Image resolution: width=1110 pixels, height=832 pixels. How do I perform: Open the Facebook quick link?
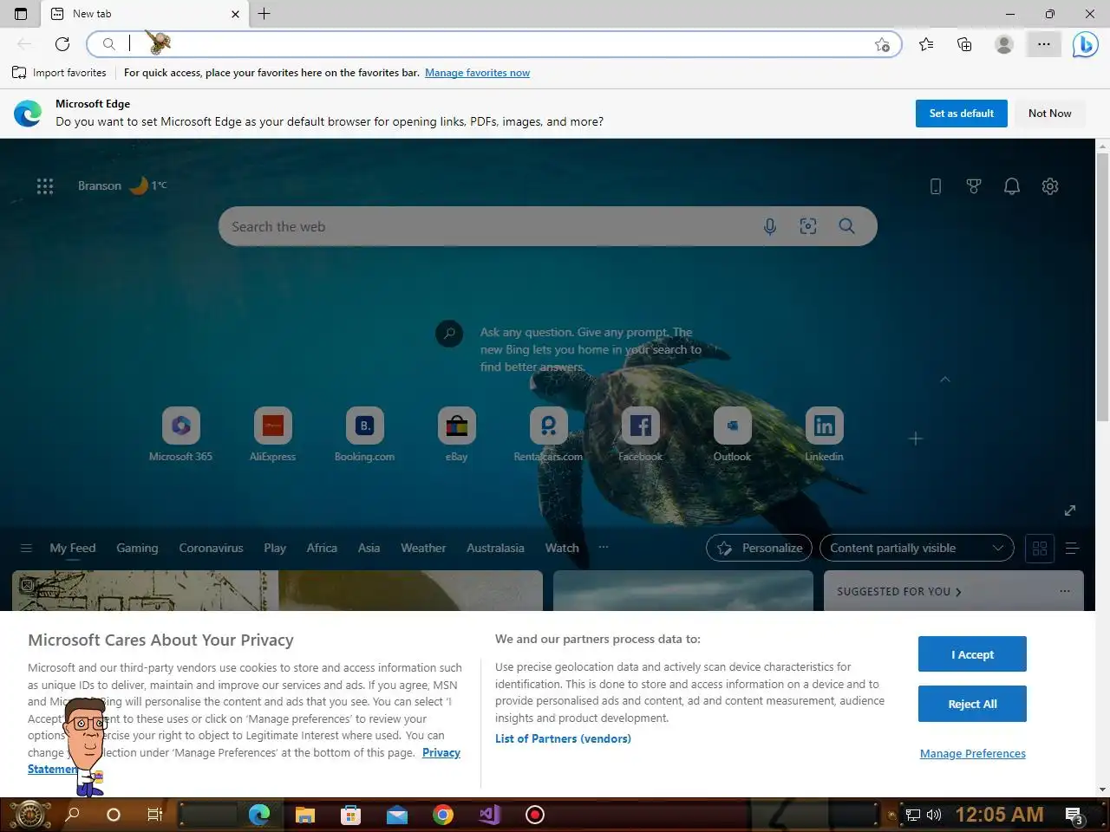pyautogui.click(x=640, y=434)
